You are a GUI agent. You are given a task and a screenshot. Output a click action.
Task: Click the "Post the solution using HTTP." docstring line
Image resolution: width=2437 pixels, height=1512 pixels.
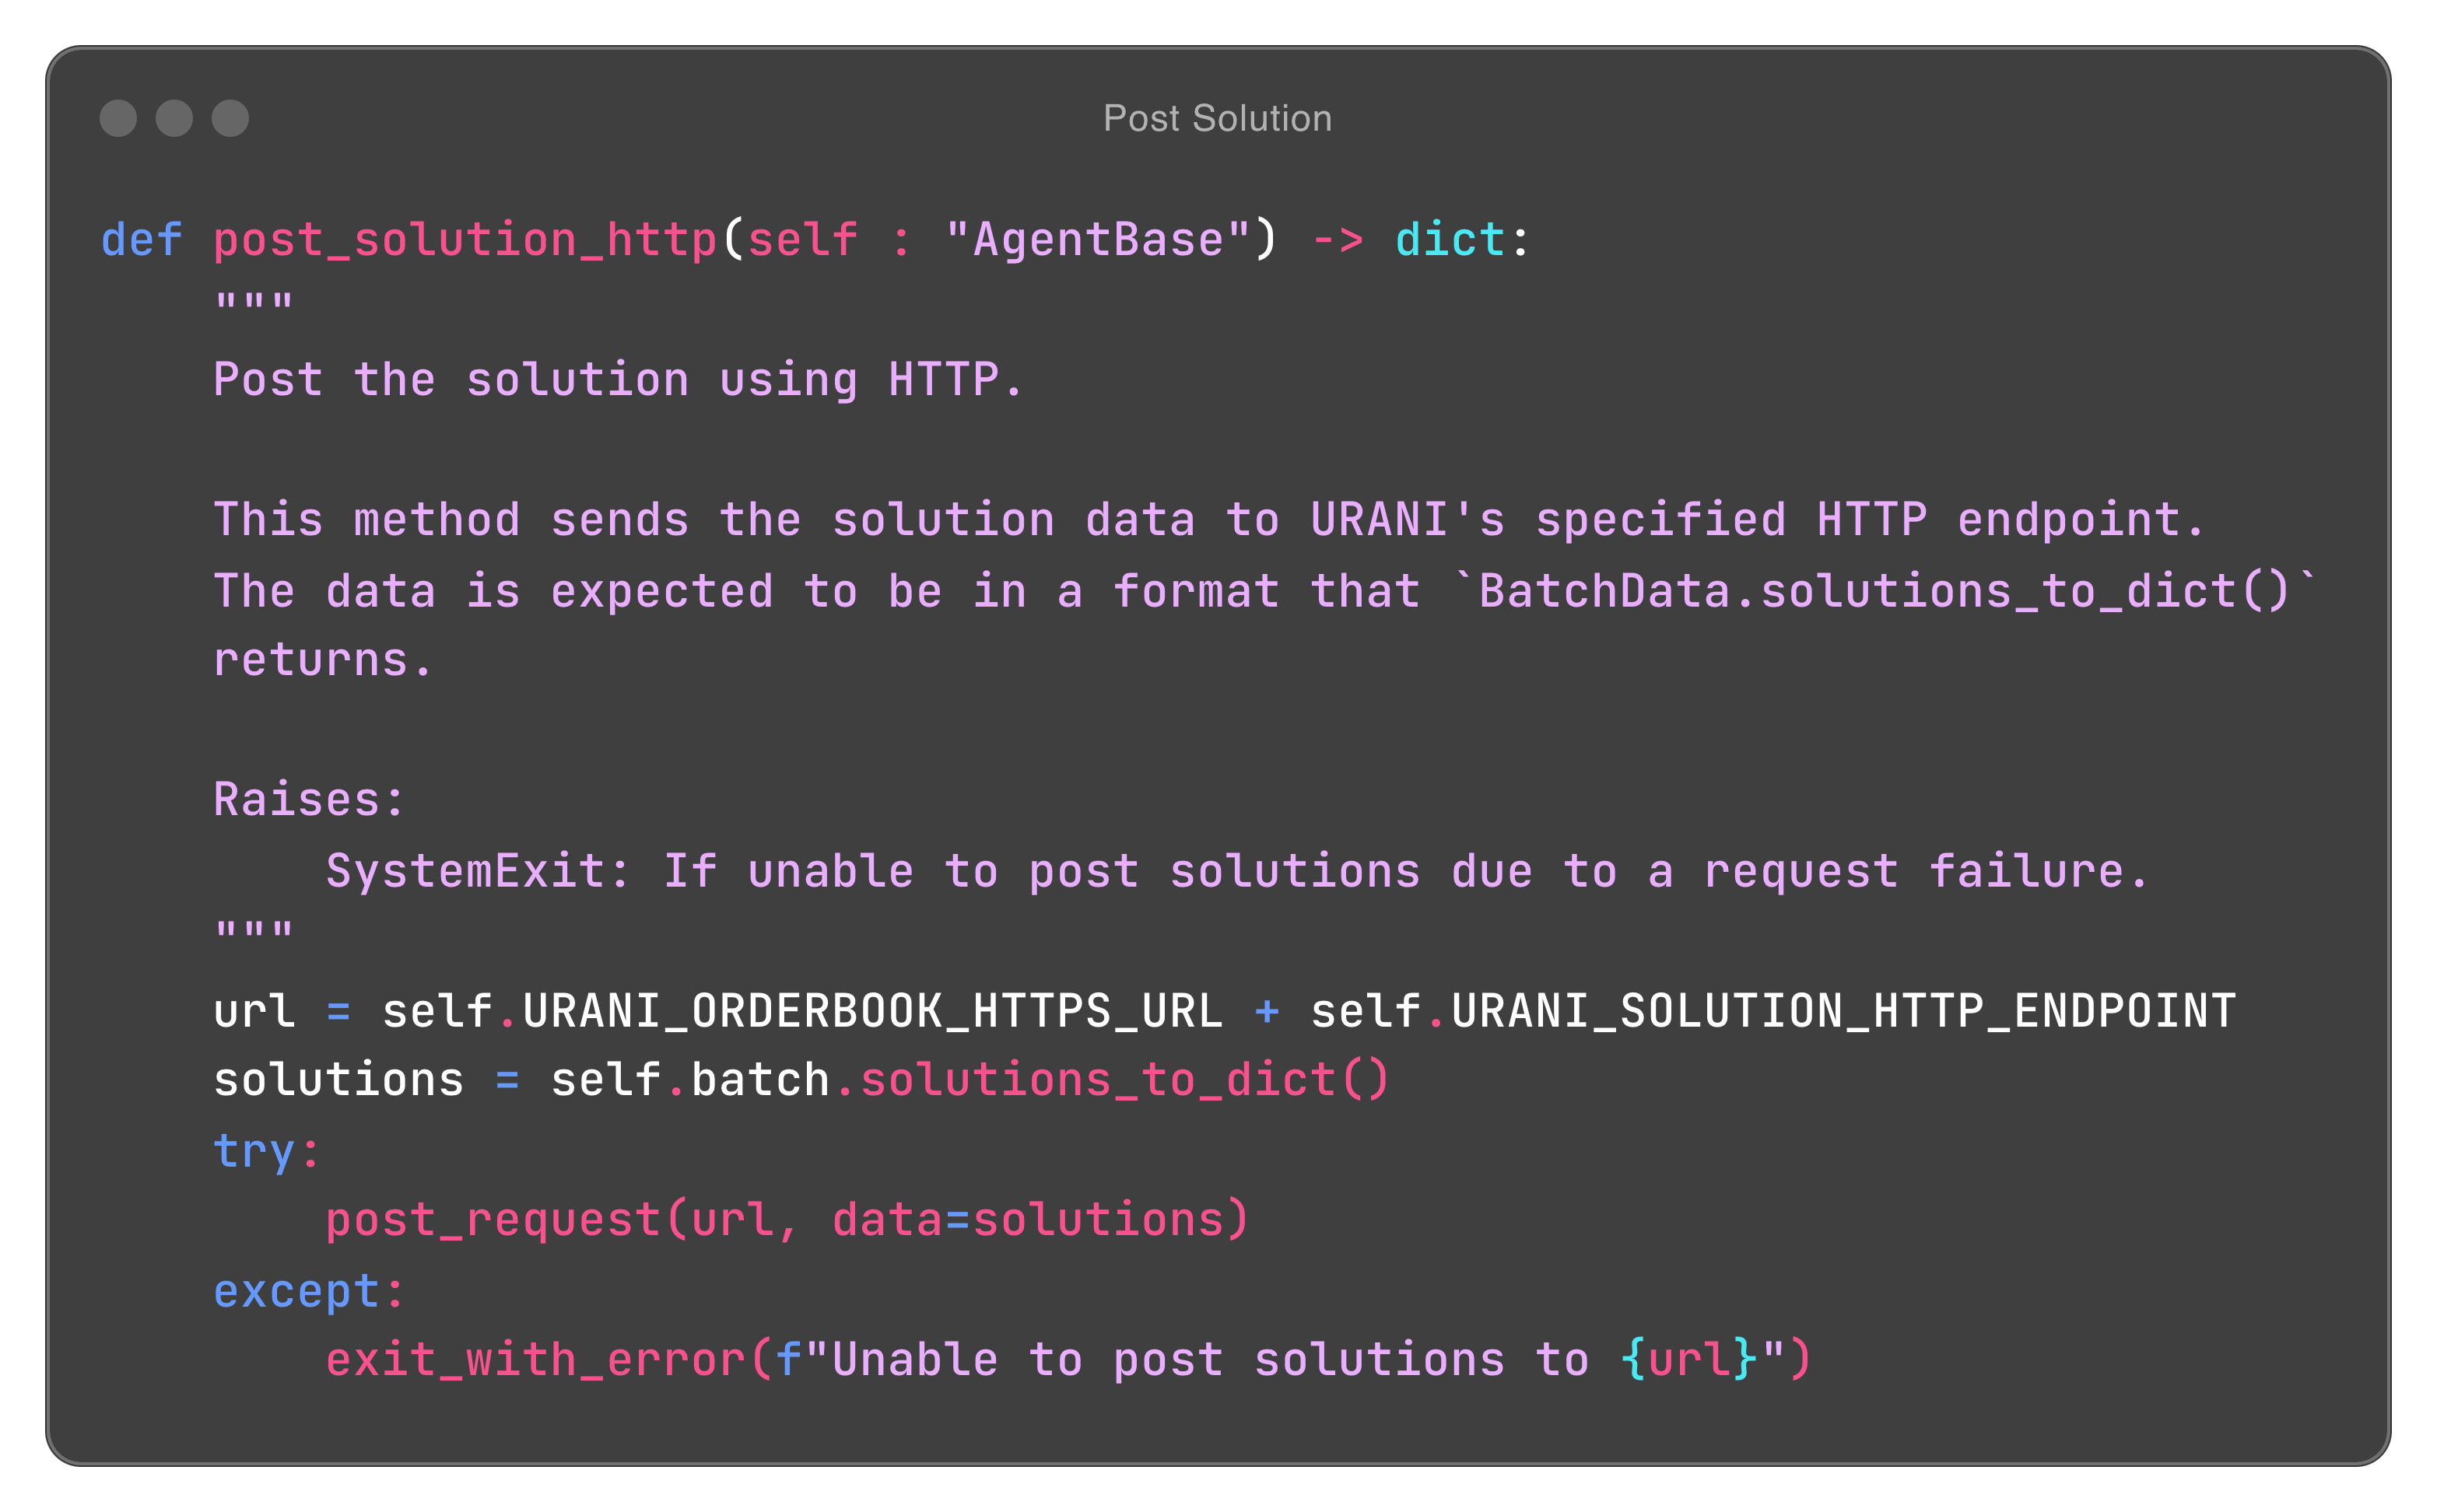click(619, 381)
